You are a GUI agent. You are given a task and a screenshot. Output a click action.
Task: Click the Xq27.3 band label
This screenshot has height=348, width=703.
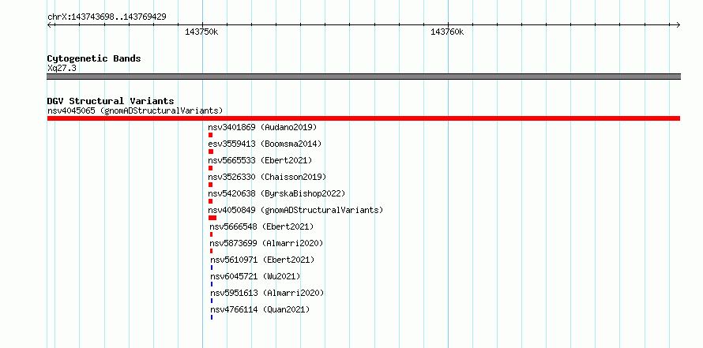point(62,68)
